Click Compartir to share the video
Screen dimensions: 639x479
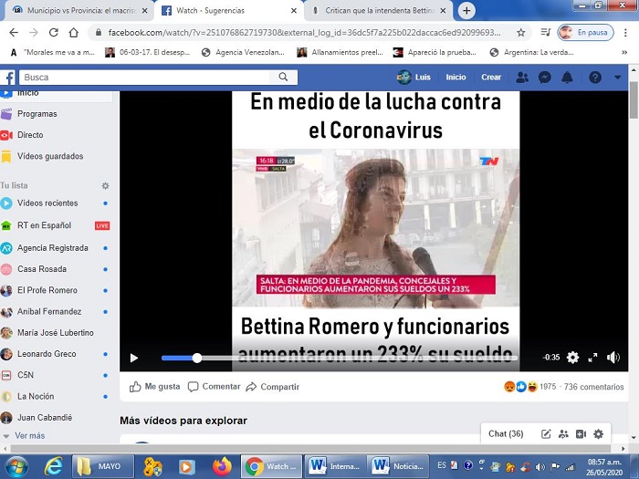pyautogui.click(x=273, y=387)
